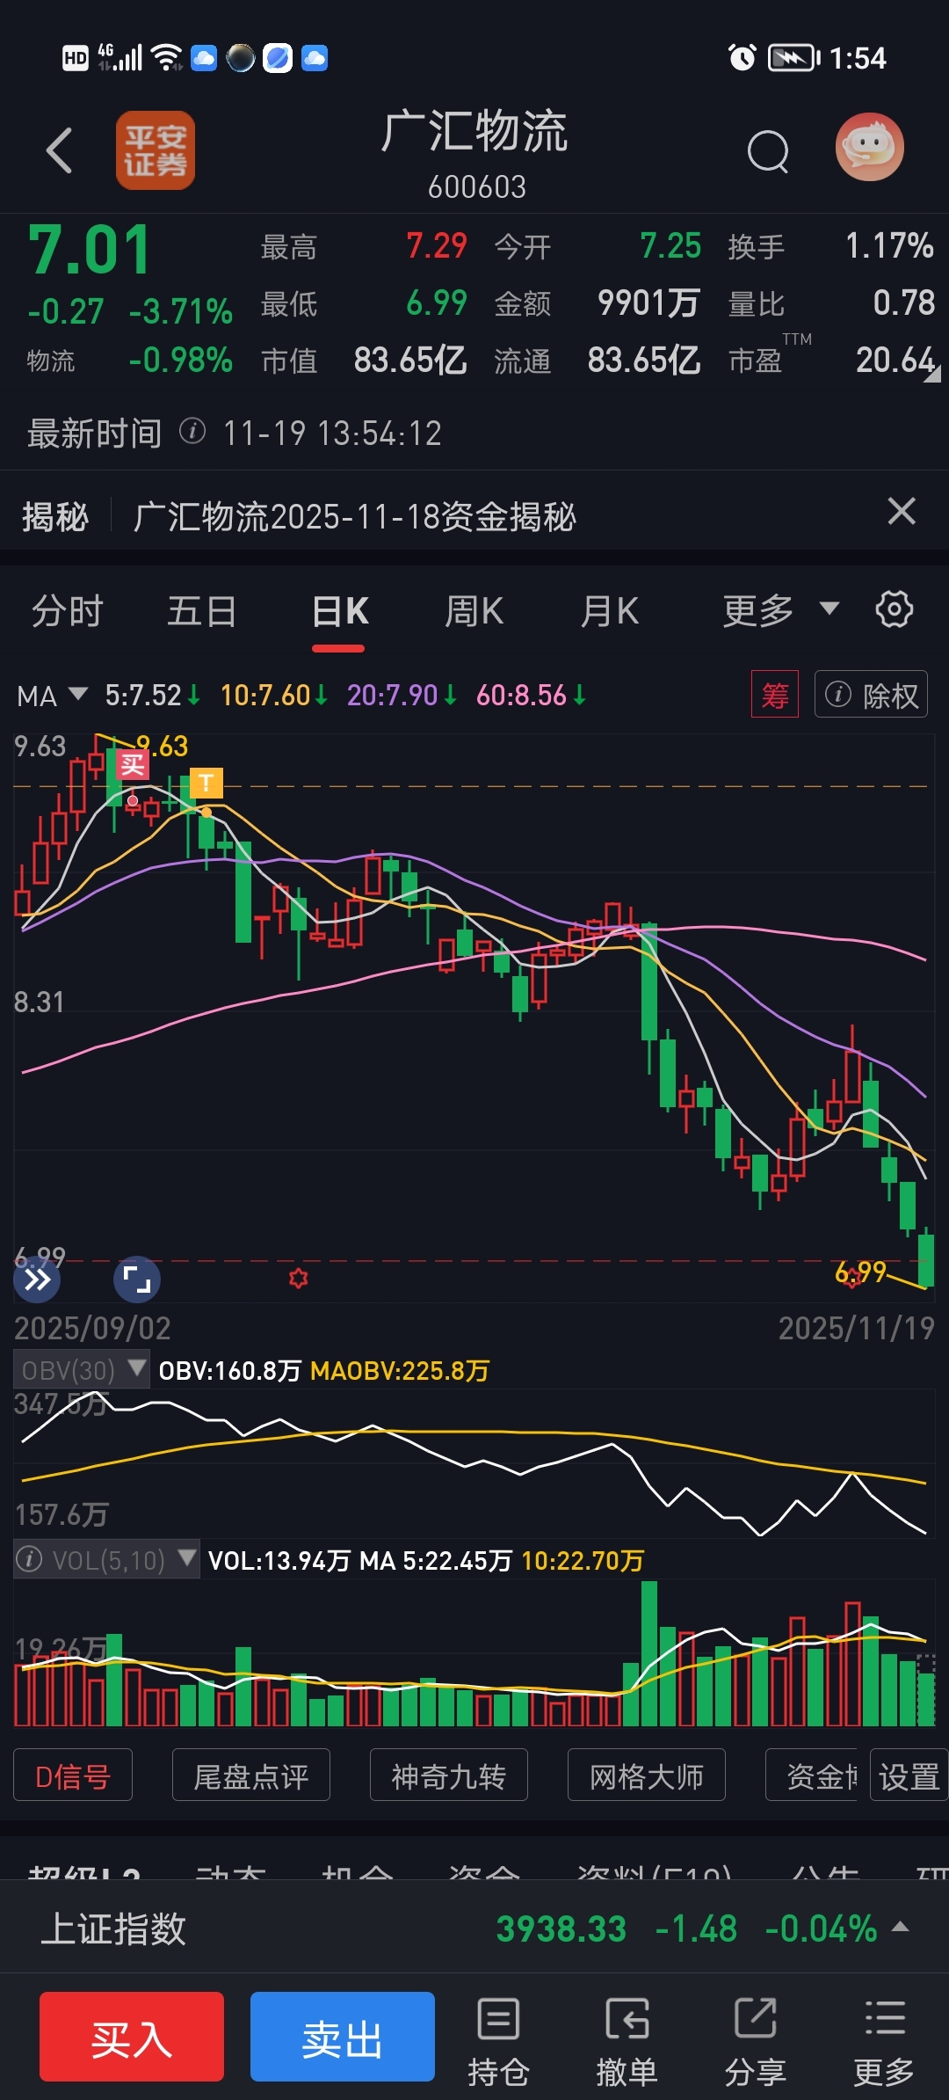Expand the stats panel corner triangle

932,375
